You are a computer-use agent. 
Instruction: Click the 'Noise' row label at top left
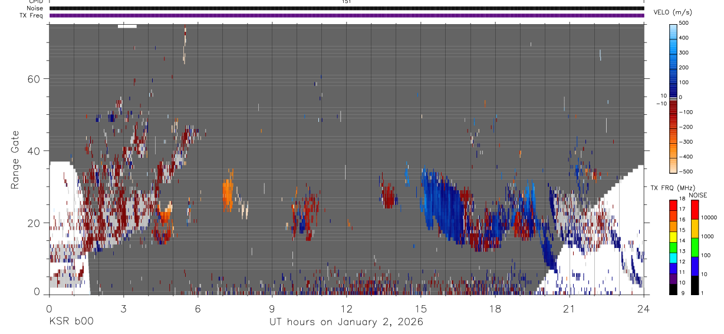(x=35, y=8)
